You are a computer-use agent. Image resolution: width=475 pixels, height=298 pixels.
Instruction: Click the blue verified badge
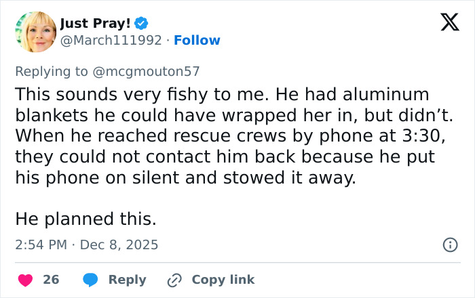(141, 24)
